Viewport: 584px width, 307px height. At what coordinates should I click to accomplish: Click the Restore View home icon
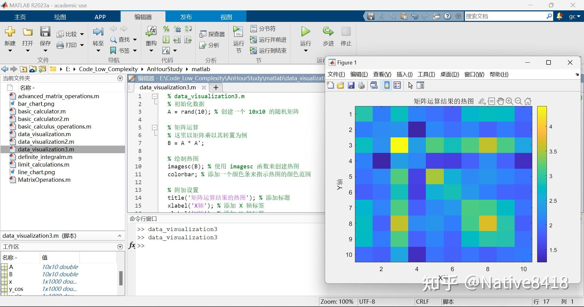(528, 101)
